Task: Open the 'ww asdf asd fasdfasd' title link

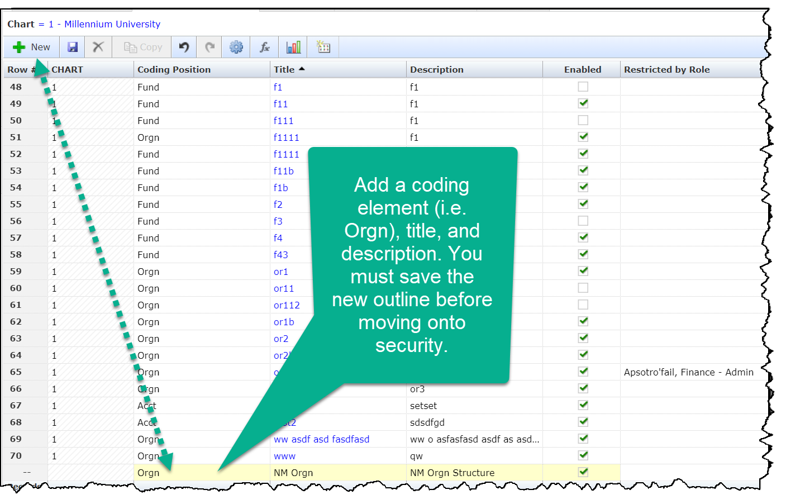Action: [x=321, y=439]
